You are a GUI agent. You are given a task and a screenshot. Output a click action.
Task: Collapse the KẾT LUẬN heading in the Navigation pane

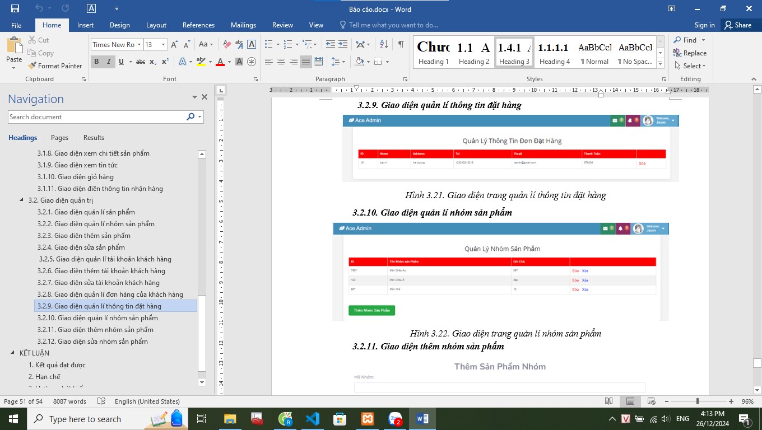13,353
